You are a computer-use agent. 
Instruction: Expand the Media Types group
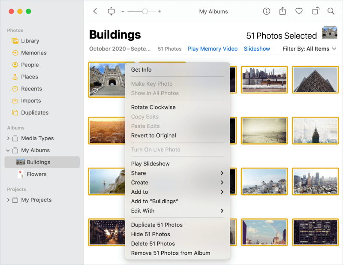[x=8, y=138]
